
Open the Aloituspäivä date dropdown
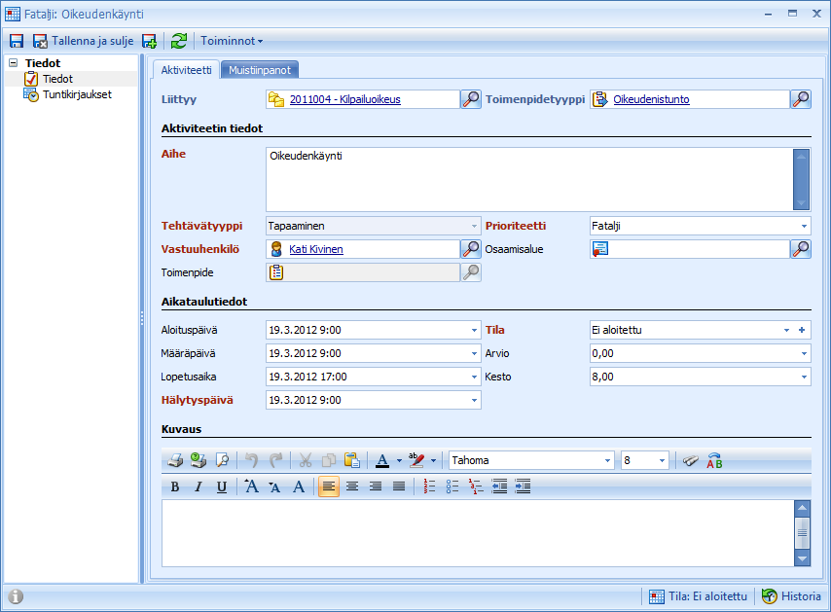pyautogui.click(x=474, y=330)
